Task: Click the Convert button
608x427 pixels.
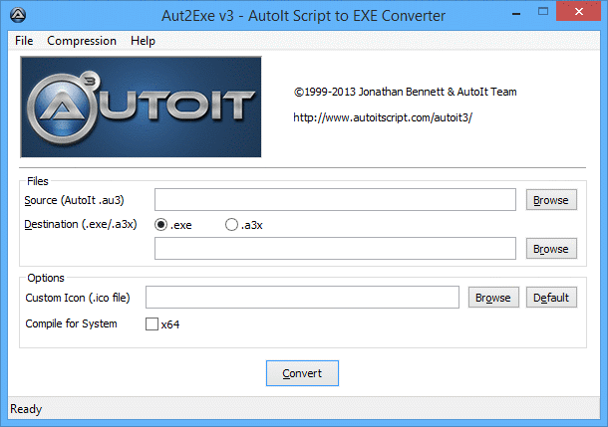Action: coord(302,373)
